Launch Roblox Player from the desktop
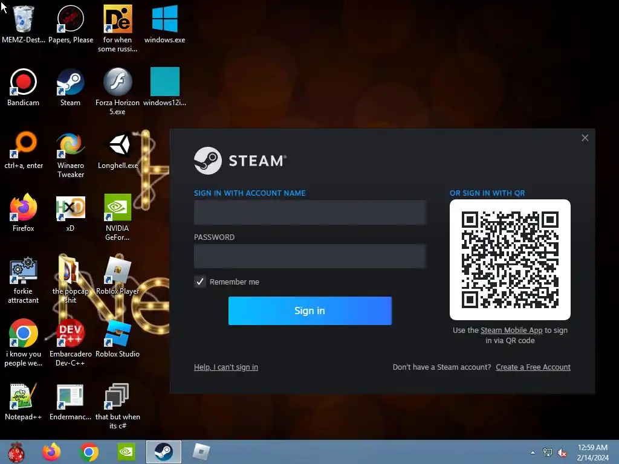Screen dimensions: 619x464 click(118, 275)
